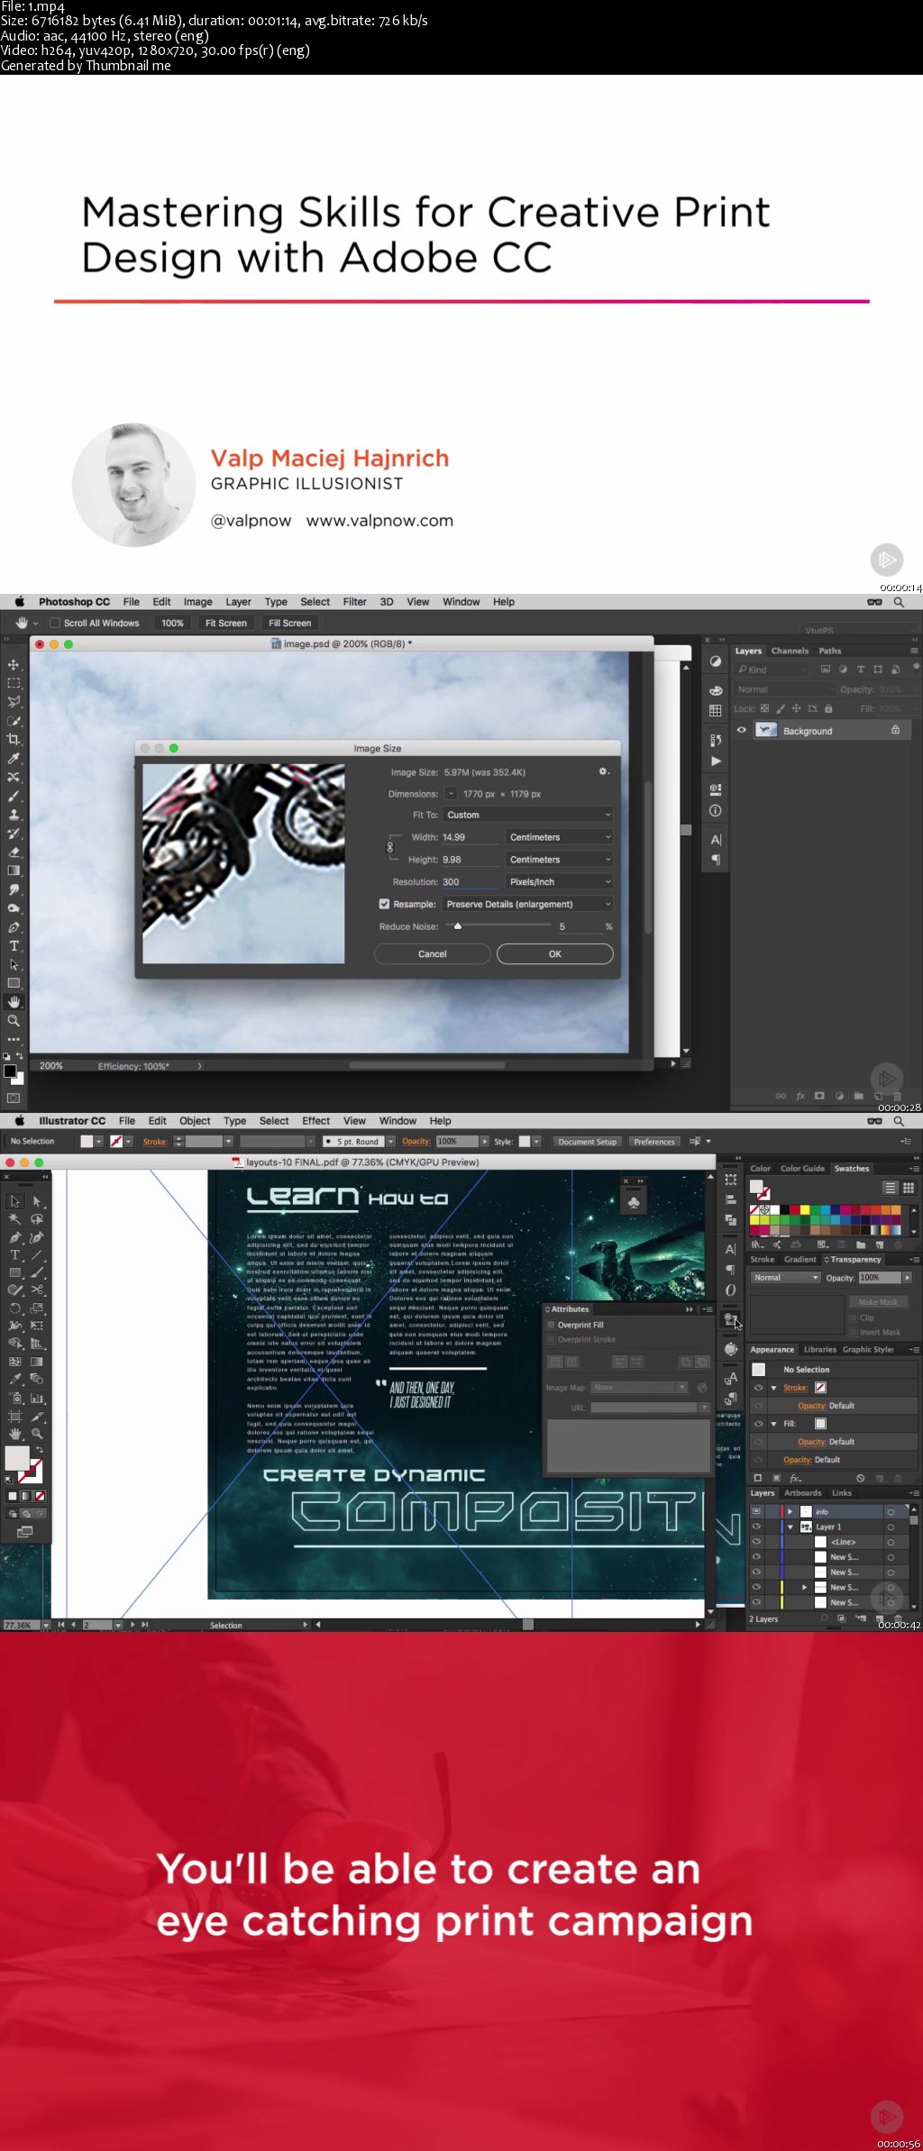This screenshot has height=2151, width=923.
Task: Switch to the Color Guide tab
Action: click(802, 1169)
